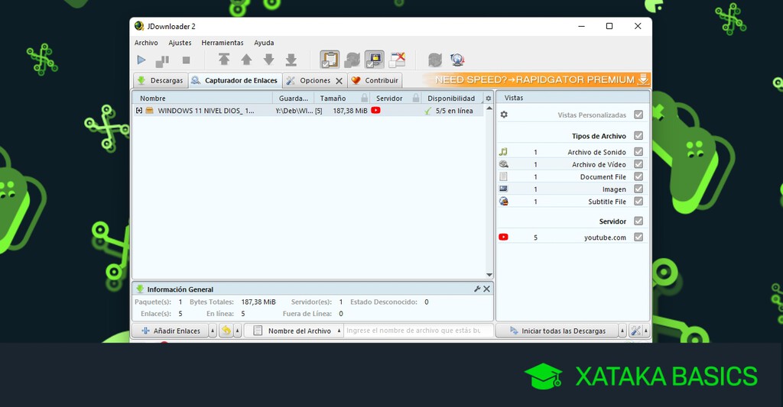This screenshot has width=783, height=407.
Task: Uncheck the Subtitle File filter
Action: click(x=638, y=202)
